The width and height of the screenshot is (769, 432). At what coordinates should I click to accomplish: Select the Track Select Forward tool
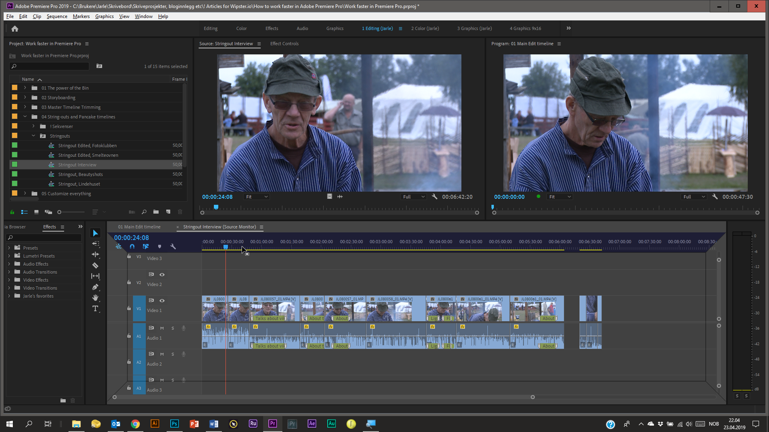pos(95,244)
